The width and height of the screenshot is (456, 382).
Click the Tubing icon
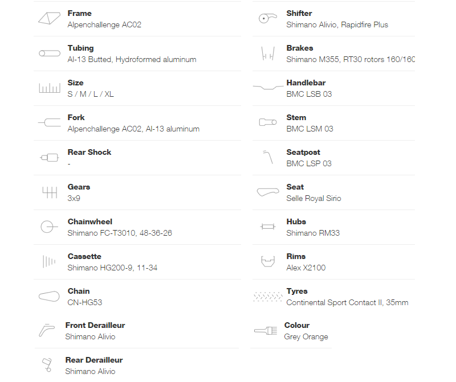(x=50, y=54)
